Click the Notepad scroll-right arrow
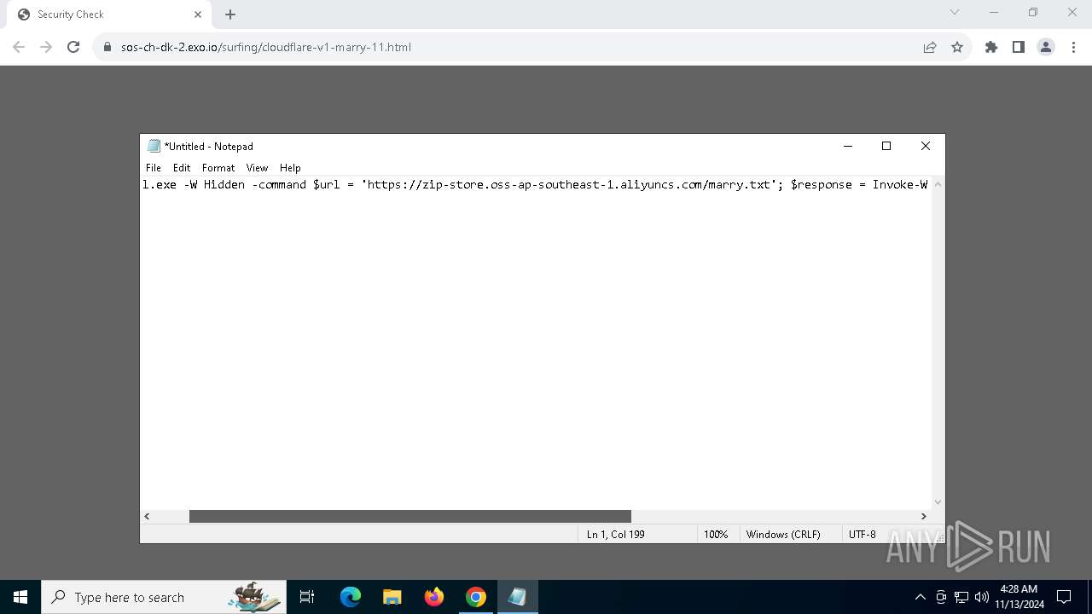The height and width of the screenshot is (614, 1092). 923,516
